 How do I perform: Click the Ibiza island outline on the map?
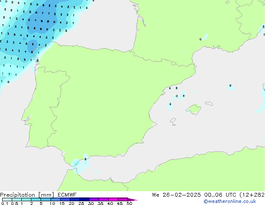pos(173,120)
